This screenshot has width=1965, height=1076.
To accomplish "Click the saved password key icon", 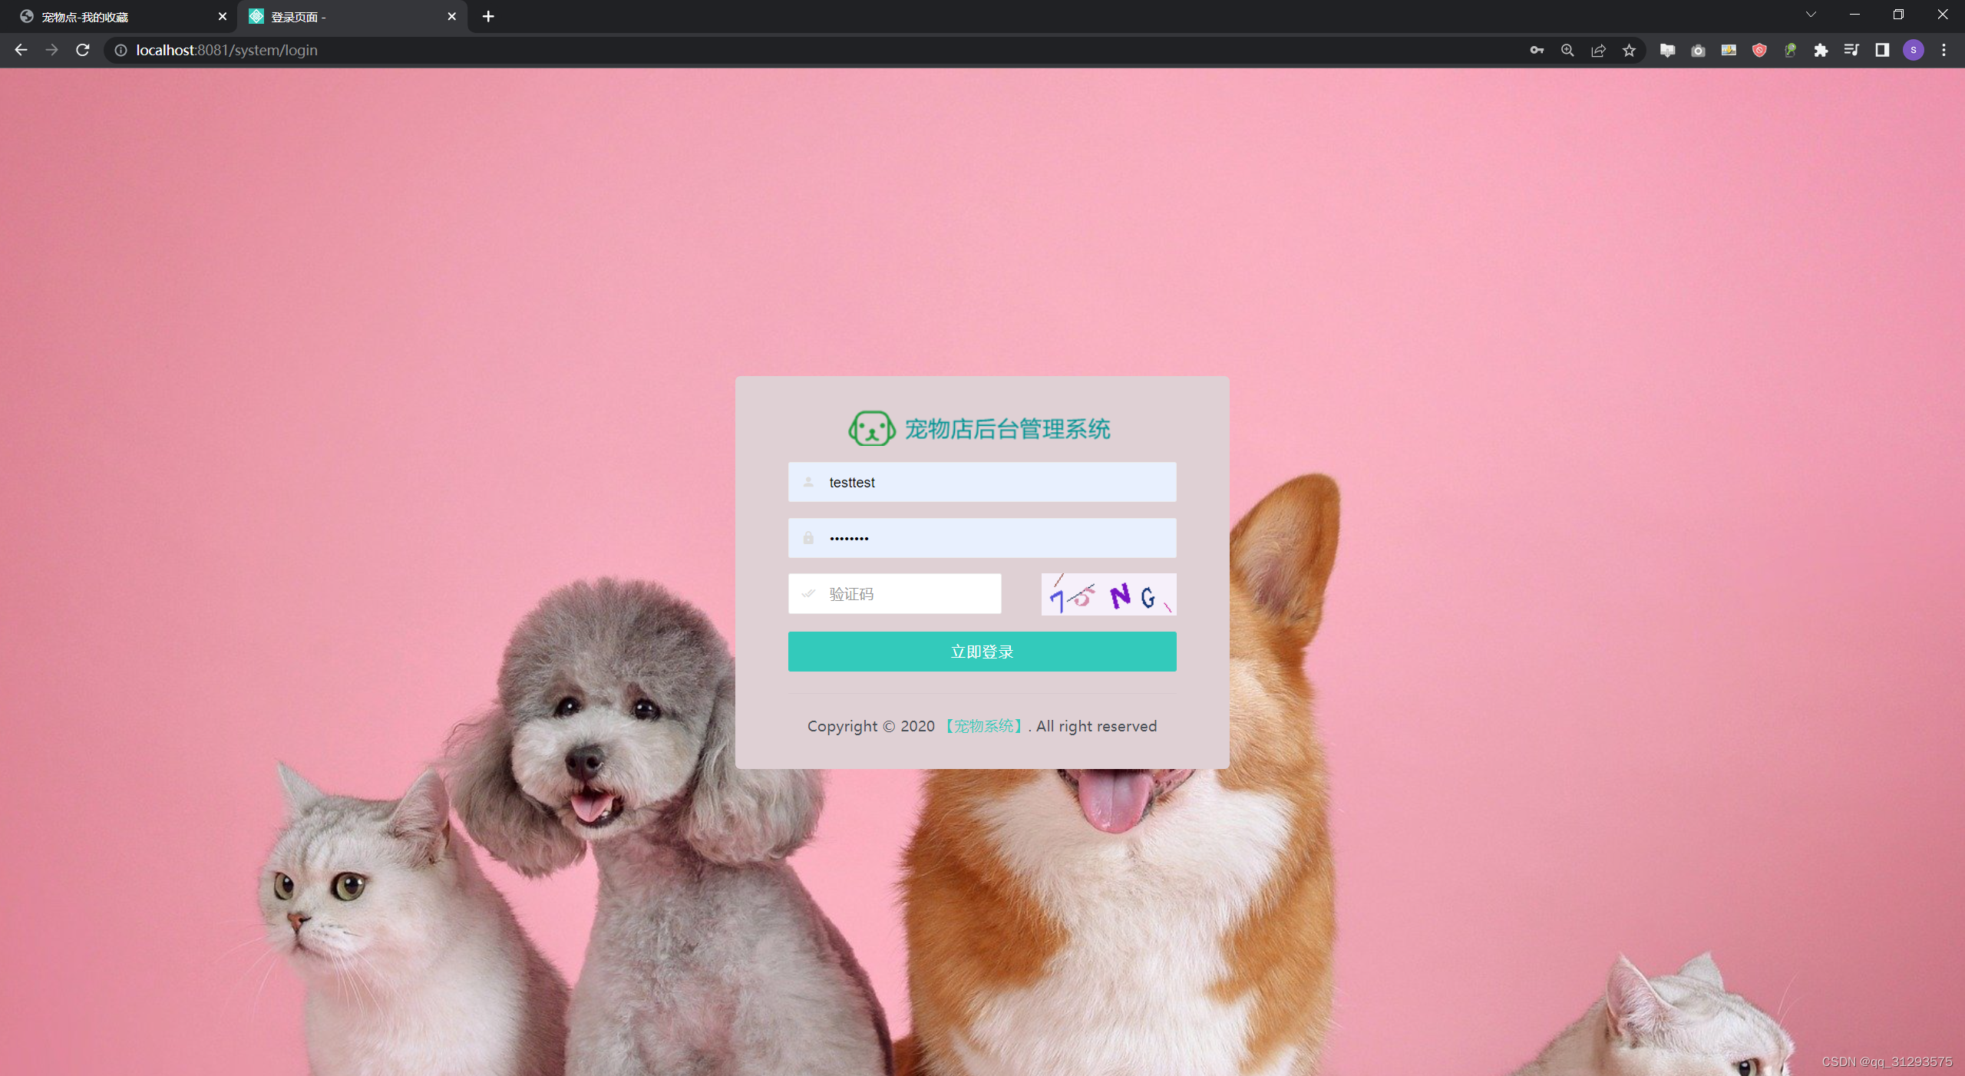I will 1537,50.
